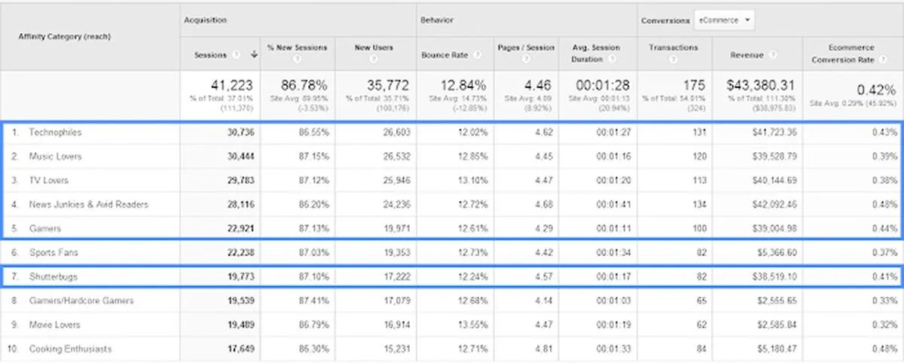Click total pages per session 4.46
The width and height of the screenshot is (904, 363).
pos(539,84)
